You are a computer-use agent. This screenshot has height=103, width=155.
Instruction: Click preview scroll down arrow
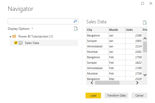145,75
